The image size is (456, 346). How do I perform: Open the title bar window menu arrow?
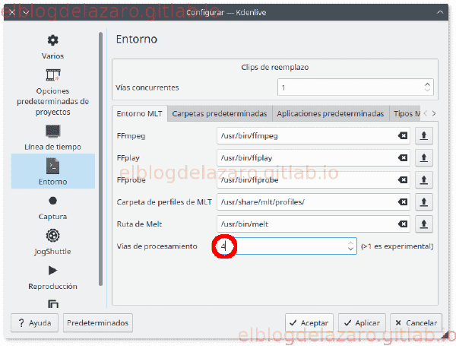(26, 12)
